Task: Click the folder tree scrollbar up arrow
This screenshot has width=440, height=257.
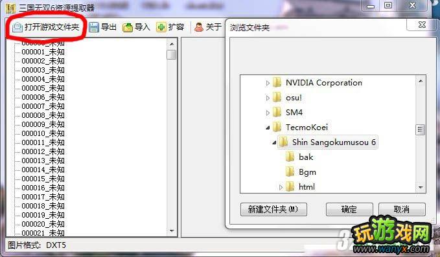Action: point(421,81)
